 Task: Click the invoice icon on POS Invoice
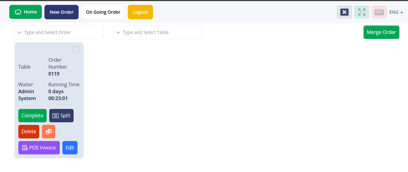coord(25,148)
